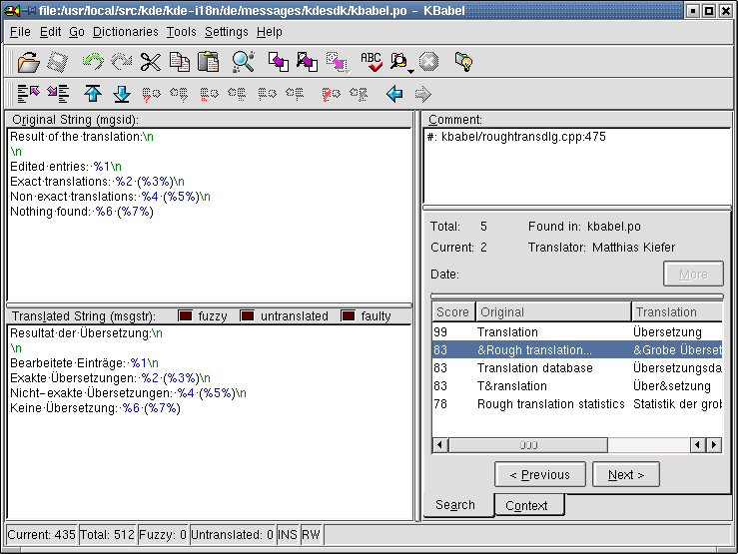Click the grayed-out Save disk icon

tap(57, 62)
